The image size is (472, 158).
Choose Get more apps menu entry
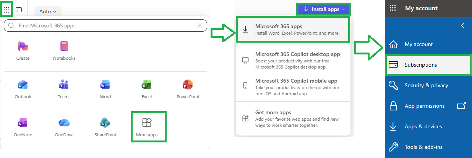click(x=293, y=119)
